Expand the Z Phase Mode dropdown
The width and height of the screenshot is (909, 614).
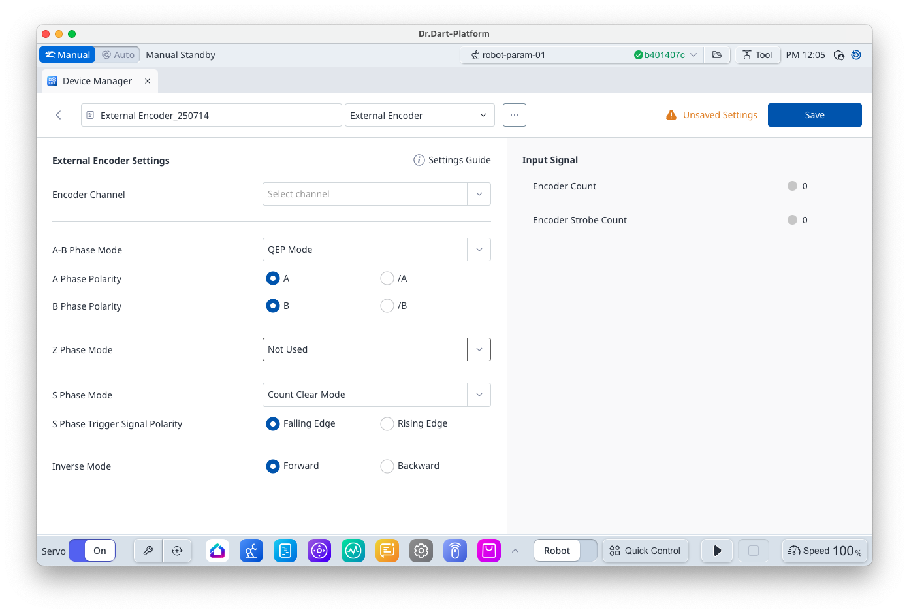pos(376,349)
